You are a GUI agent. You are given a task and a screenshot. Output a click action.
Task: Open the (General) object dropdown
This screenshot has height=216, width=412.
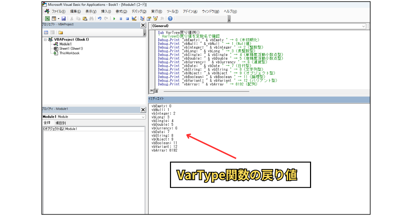(259, 26)
